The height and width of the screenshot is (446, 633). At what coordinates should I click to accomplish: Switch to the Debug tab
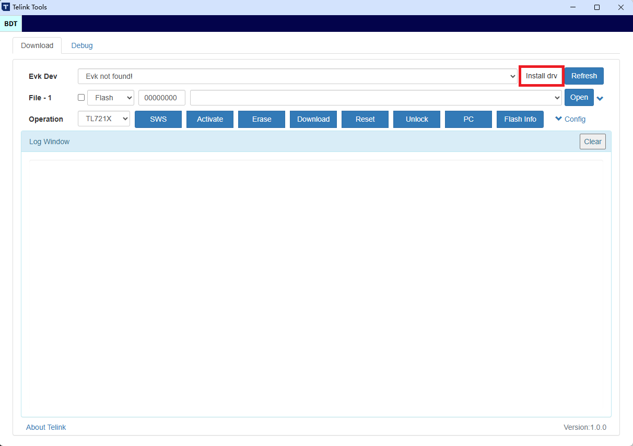coord(82,45)
